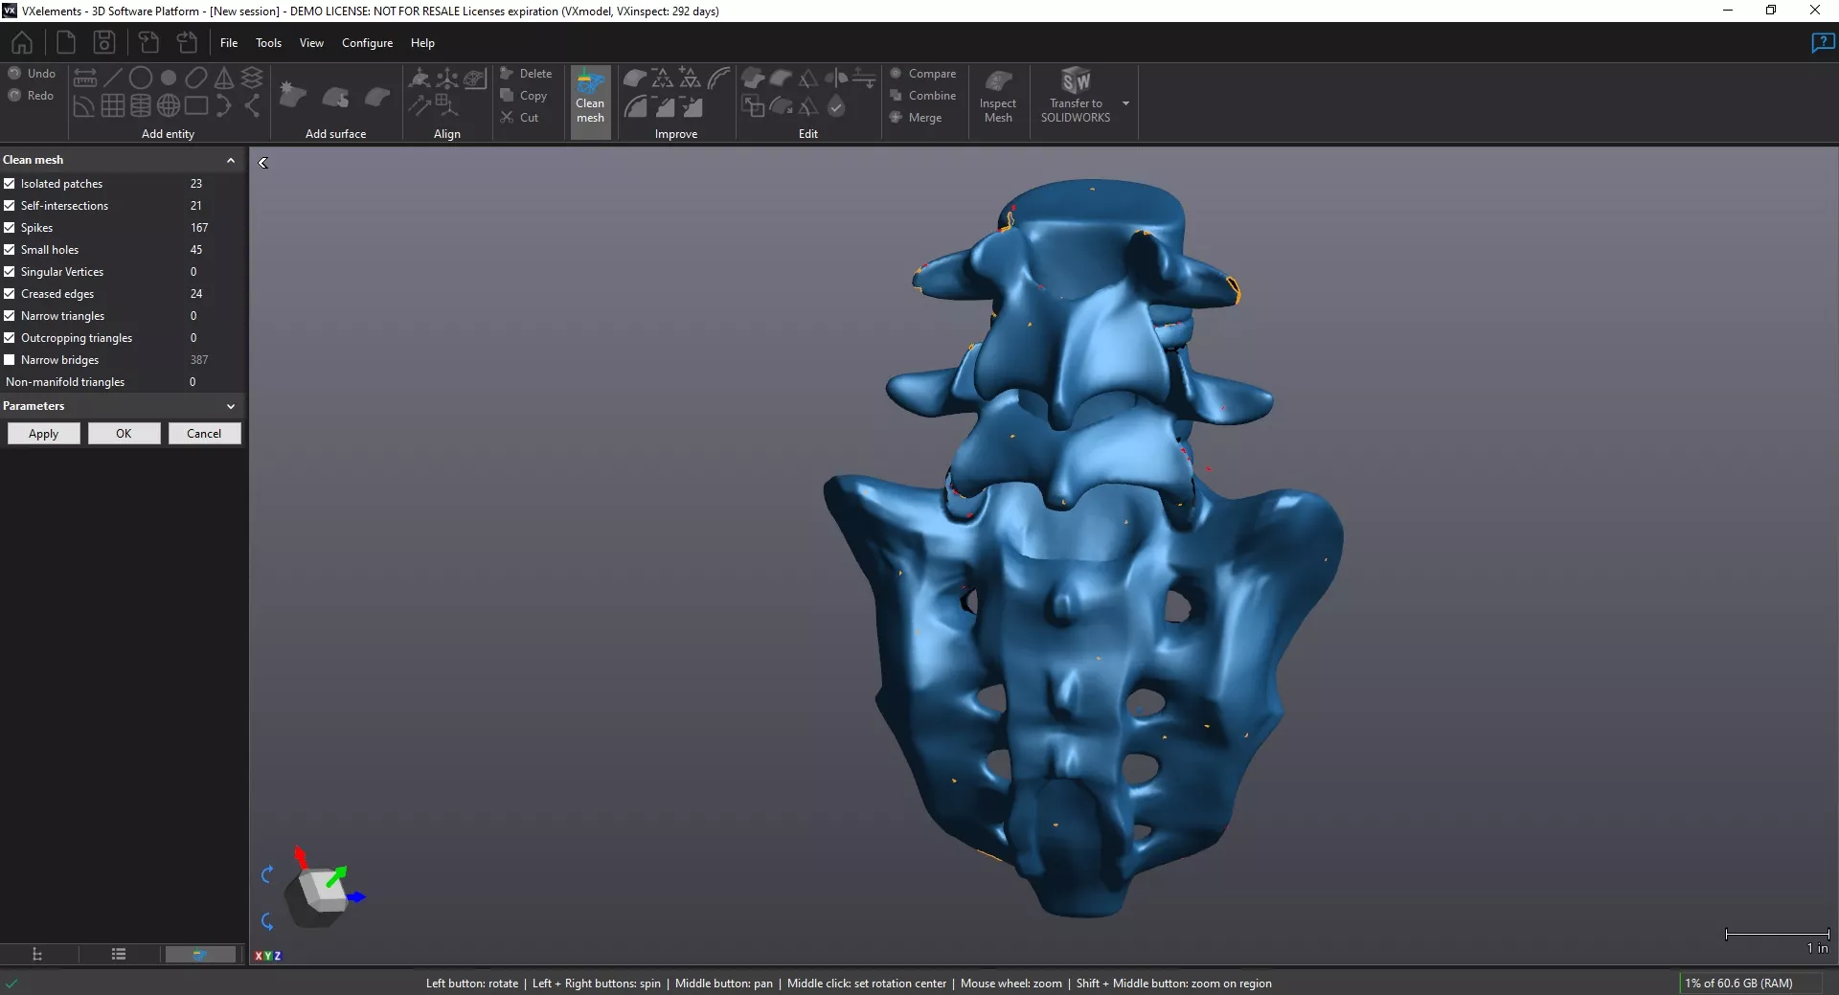Screen dimensions: 1839x995
Task: Click the Cancel button
Action: pos(204,433)
